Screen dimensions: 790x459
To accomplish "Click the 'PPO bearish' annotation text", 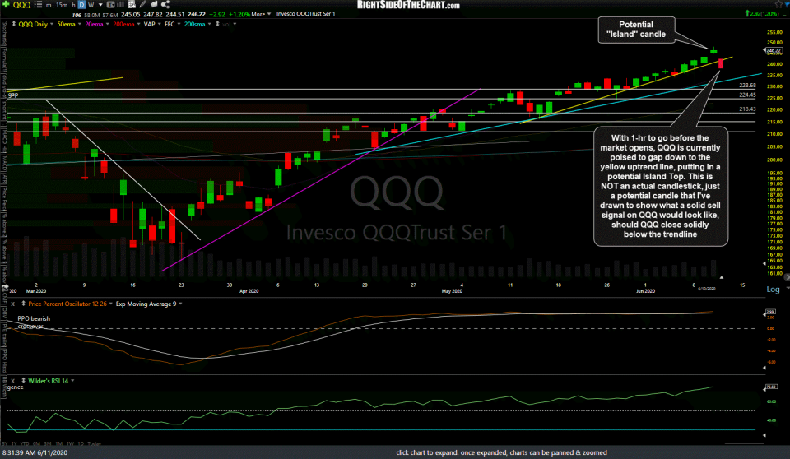I will tap(34, 318).
